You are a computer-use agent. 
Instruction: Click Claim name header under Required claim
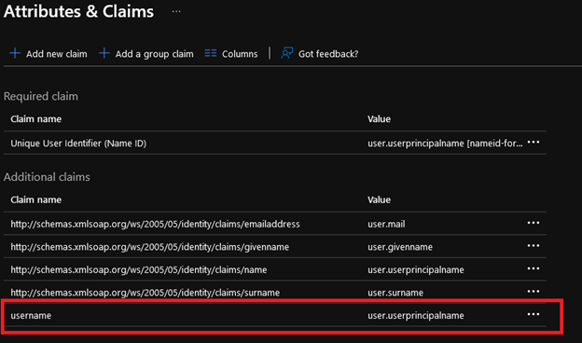pos(36,119)
